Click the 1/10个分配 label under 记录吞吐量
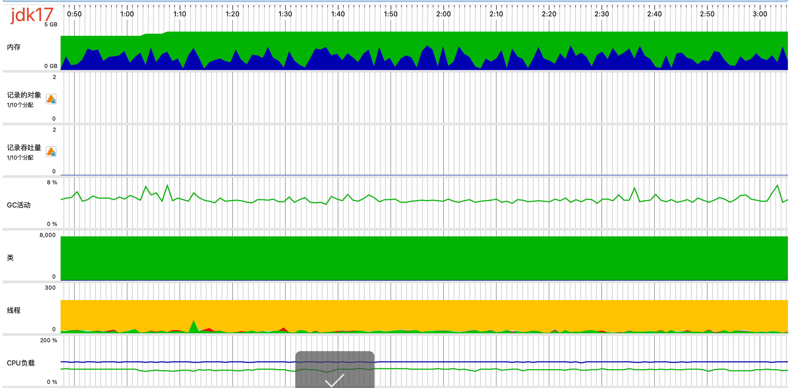The height and width of the screenshot is (388, 790). point(20,158)
